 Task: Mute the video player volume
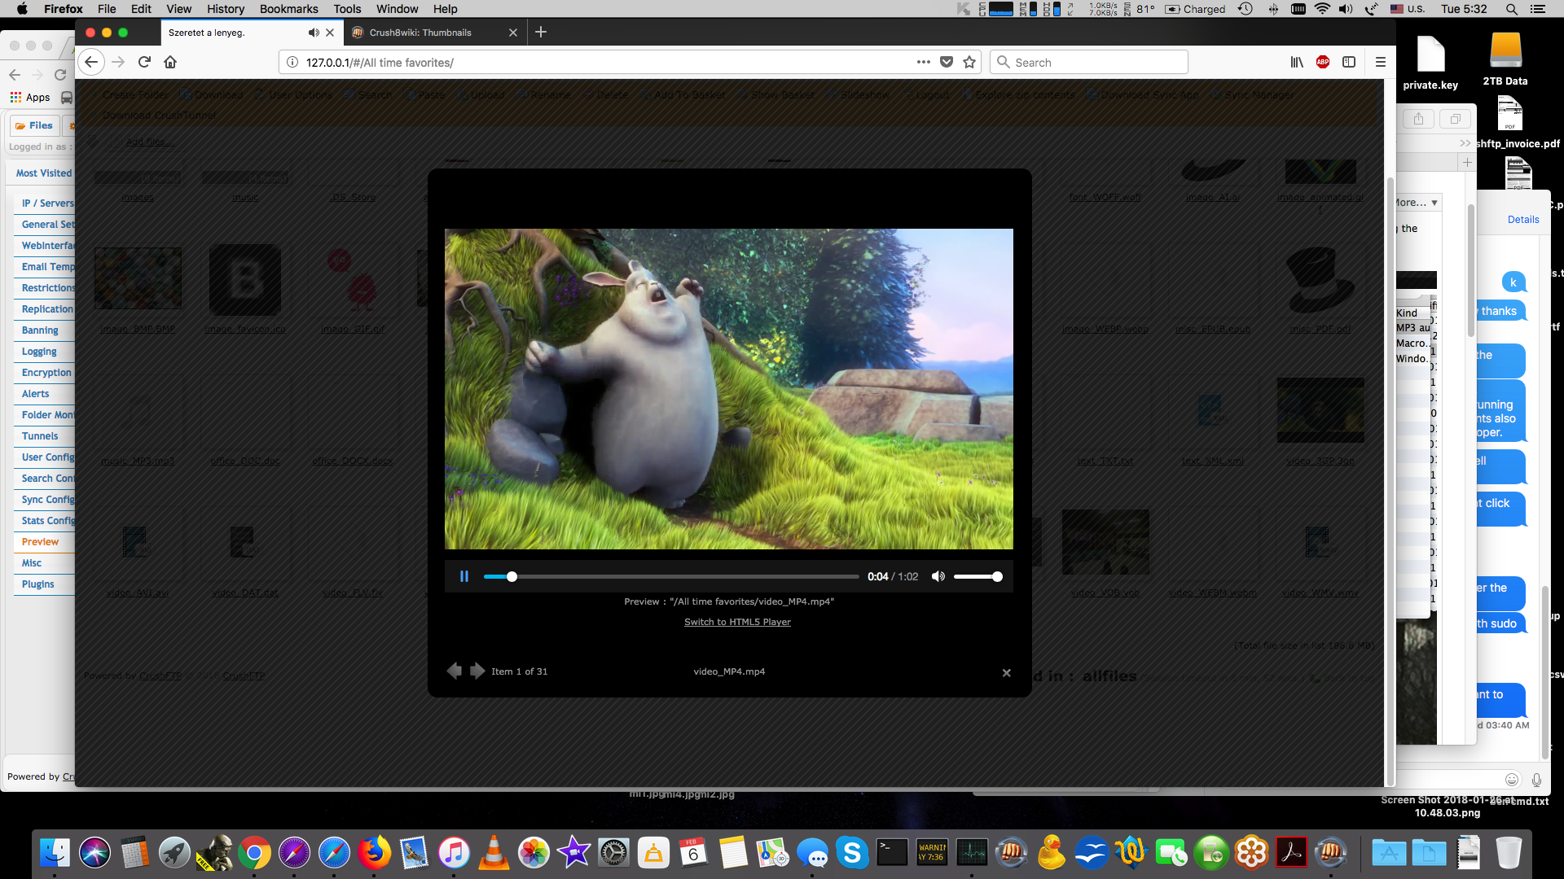coord(938,576)
